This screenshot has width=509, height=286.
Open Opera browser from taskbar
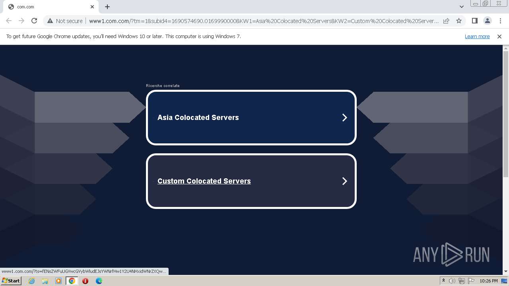[x=85, y=281]
